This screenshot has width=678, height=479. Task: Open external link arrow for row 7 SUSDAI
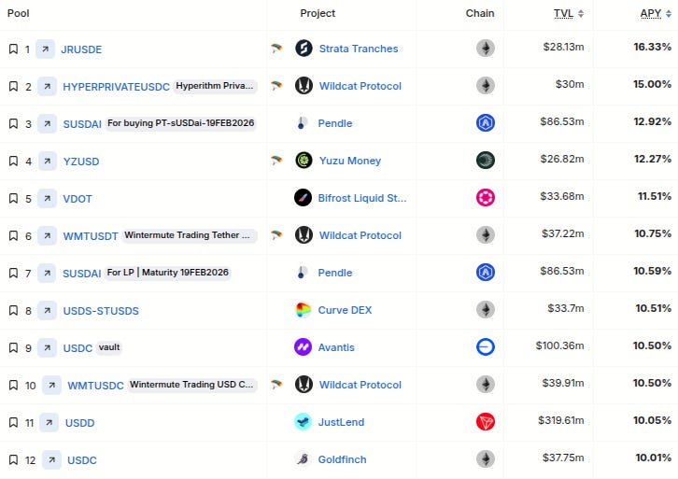47,274
